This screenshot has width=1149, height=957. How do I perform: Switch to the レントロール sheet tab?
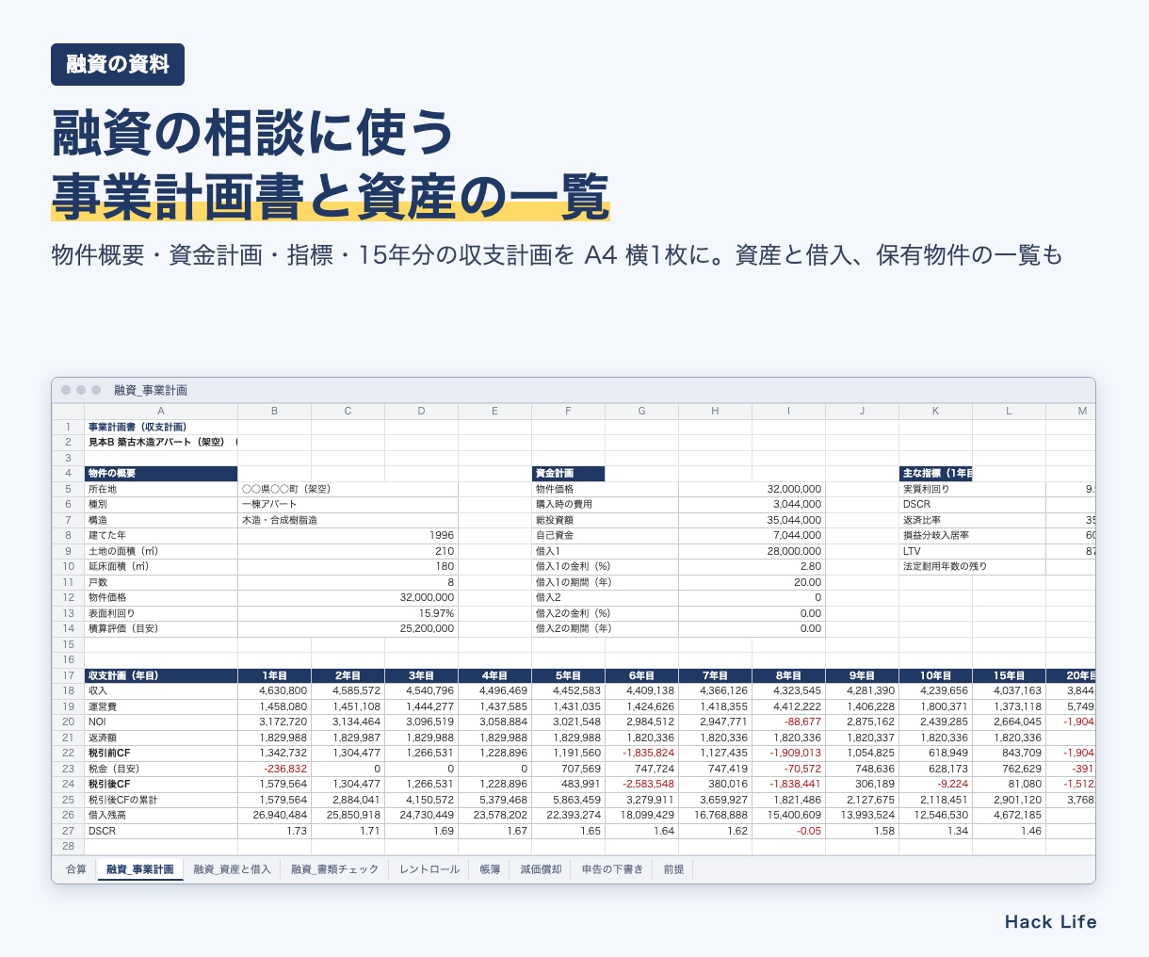[429, 869]
